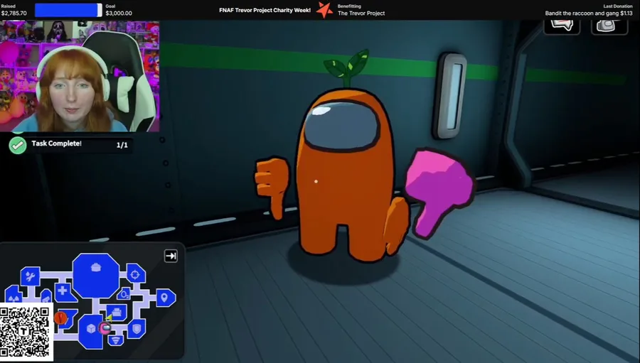Screen dimensions: 640x363
Task: Click the orange crewmate's thumbs-down hand
Action: (x=272, y=187)
